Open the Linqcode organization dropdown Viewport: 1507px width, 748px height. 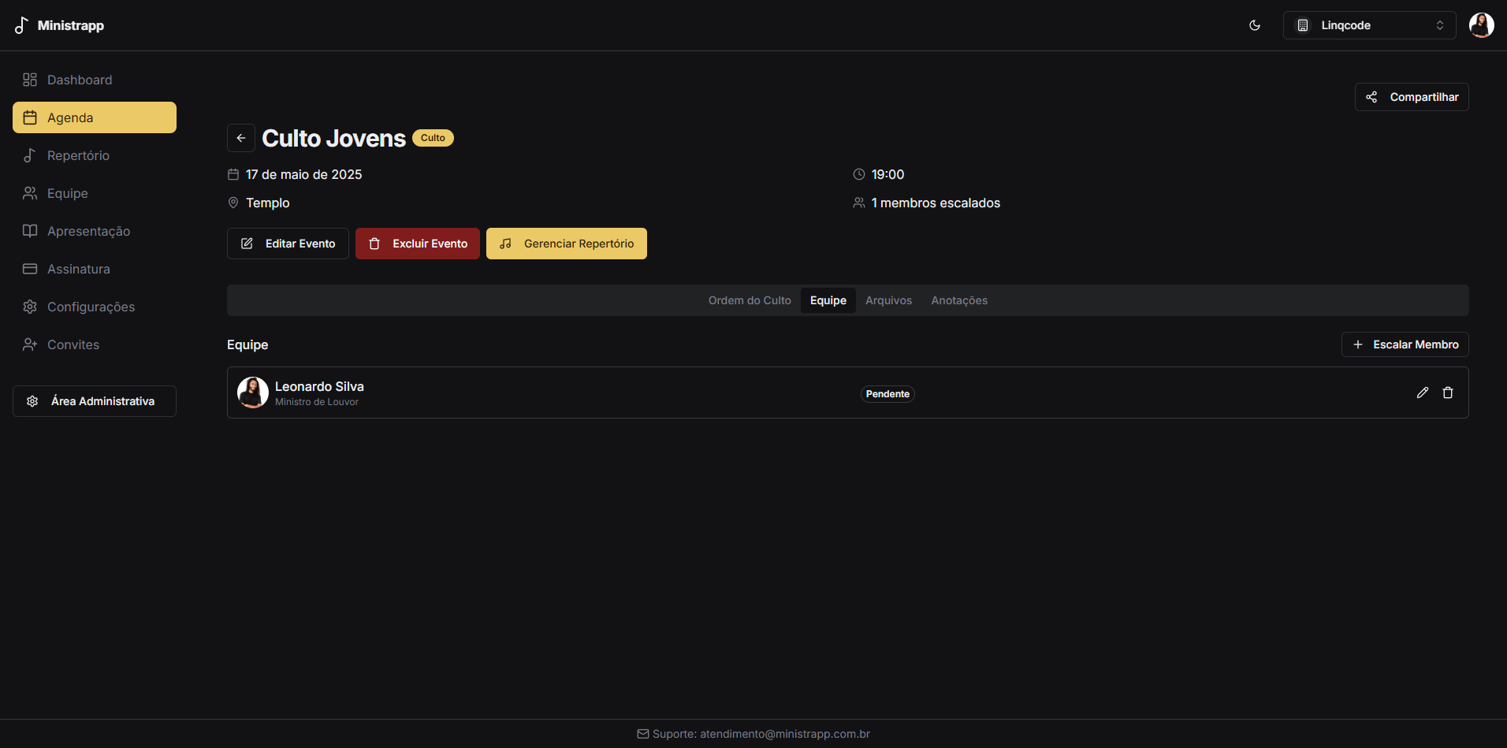[x=1368, y=25]
